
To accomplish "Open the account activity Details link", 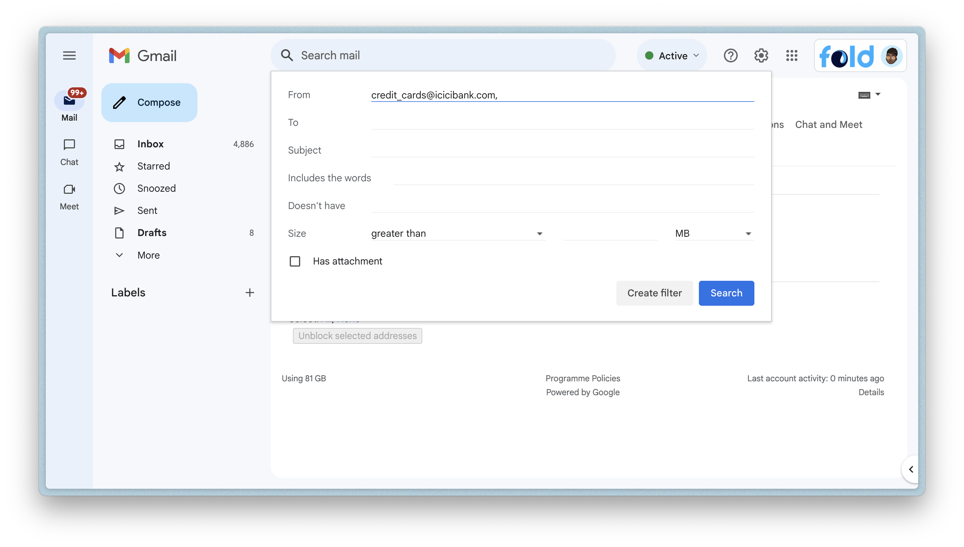I will pos(871,392).
